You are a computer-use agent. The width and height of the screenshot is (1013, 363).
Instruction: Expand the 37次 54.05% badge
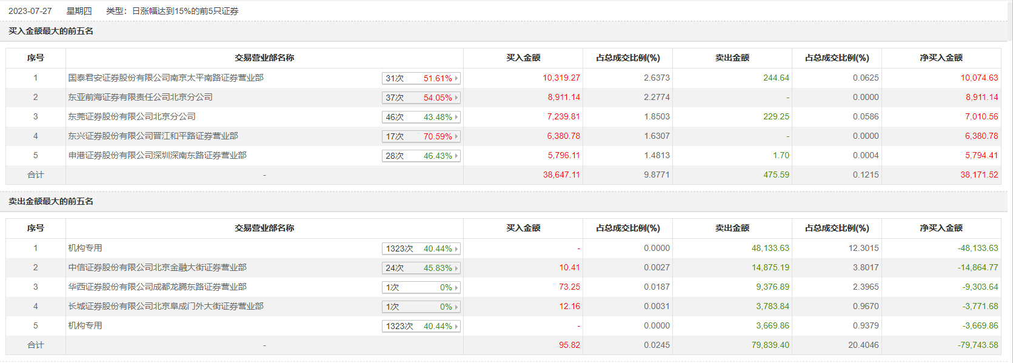(x=421, y=98)
